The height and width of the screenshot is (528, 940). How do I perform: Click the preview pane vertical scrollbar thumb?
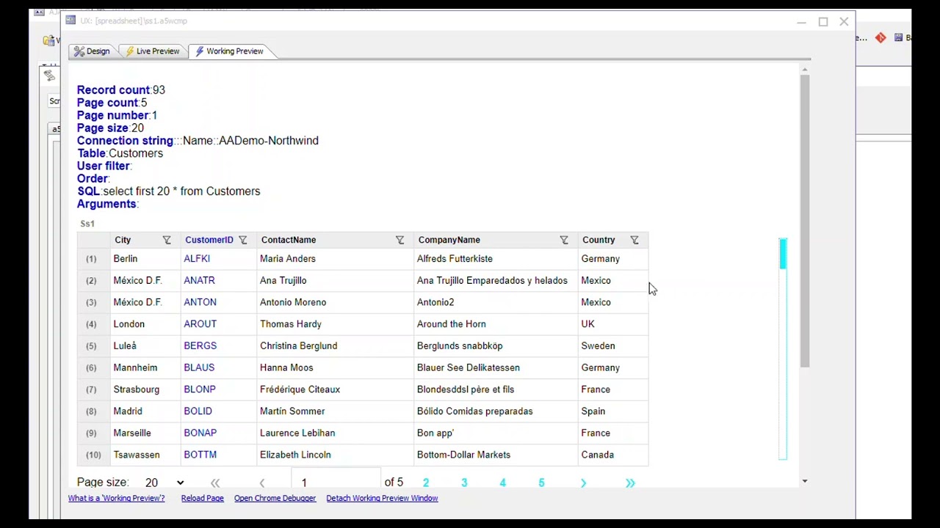[805, 220]
